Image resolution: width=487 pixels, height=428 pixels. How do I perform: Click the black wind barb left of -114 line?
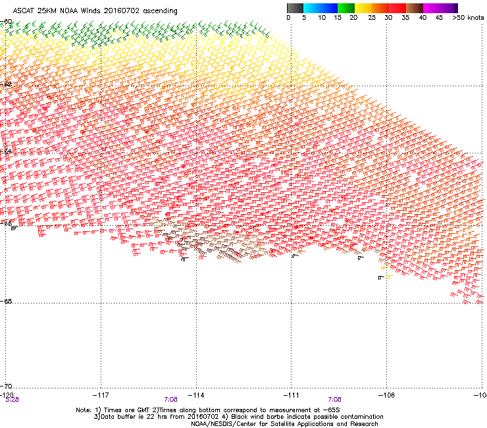tap(184, 259)
